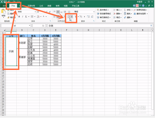The height and width of the screenshot is (118, 155).
Task: Click the vertical scrollbar up arrow
Action: (x=152, y=31)
